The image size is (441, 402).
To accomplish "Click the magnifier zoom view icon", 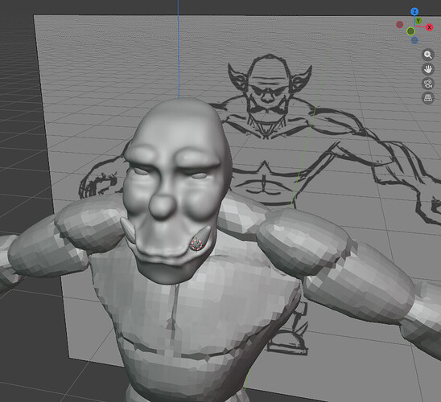I will pyautogui.click(x=428, y=55).
